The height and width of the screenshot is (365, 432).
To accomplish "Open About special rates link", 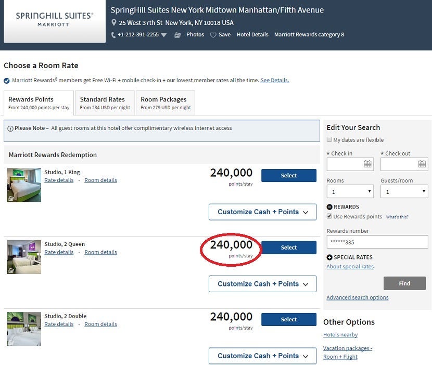I will pyautogui.click(x=350, y=266).
